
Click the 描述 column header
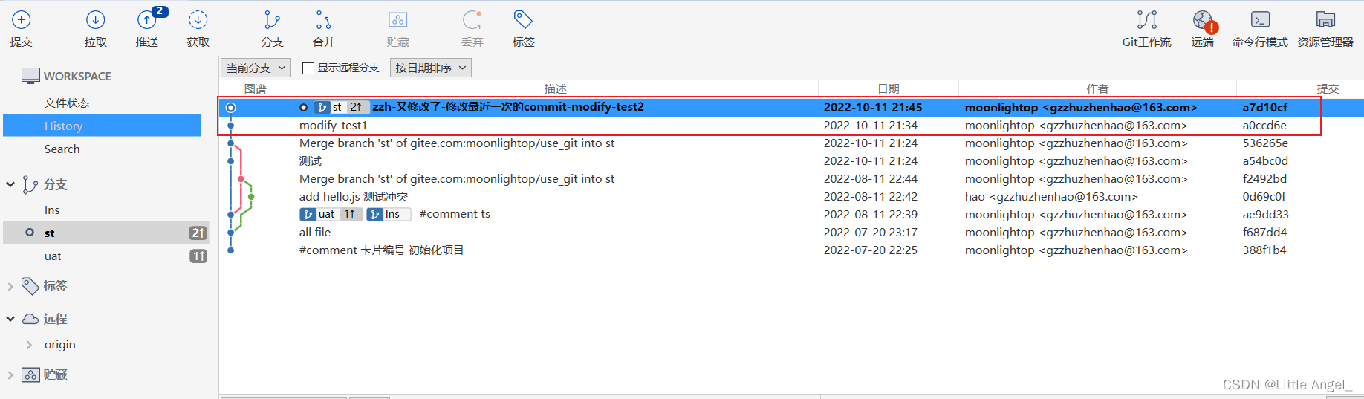click(555, 88)
